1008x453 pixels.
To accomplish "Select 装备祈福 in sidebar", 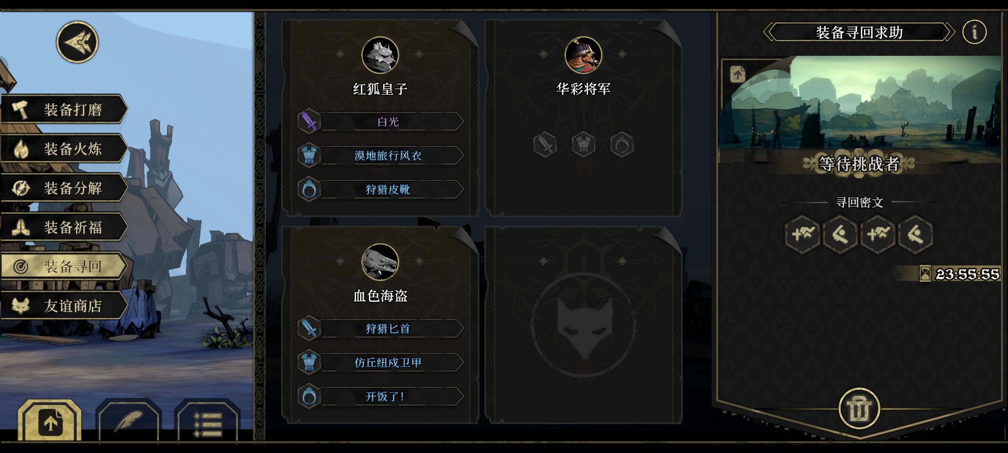I will pos(64,227).
